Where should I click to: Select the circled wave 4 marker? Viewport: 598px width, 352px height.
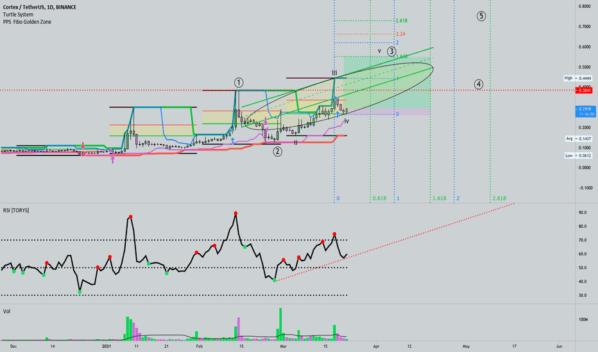click(x=479, y=84)
